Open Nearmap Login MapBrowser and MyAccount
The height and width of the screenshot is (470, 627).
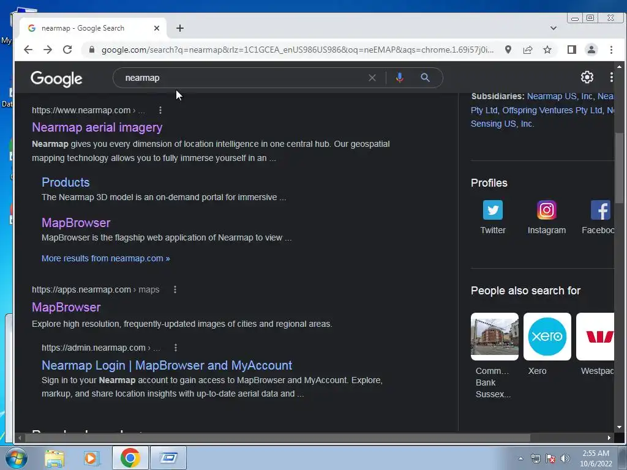[167, 365]
